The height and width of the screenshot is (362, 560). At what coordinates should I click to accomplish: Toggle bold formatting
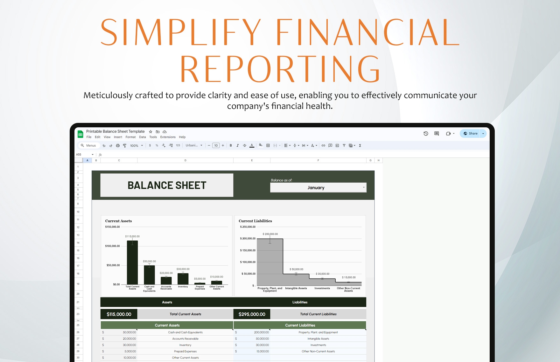[231, 145]
